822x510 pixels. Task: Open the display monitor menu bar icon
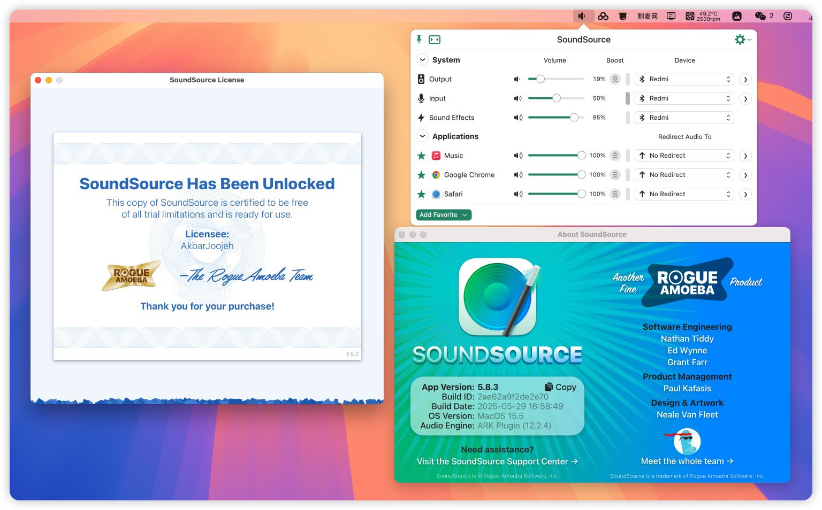(x=671, y=16)
